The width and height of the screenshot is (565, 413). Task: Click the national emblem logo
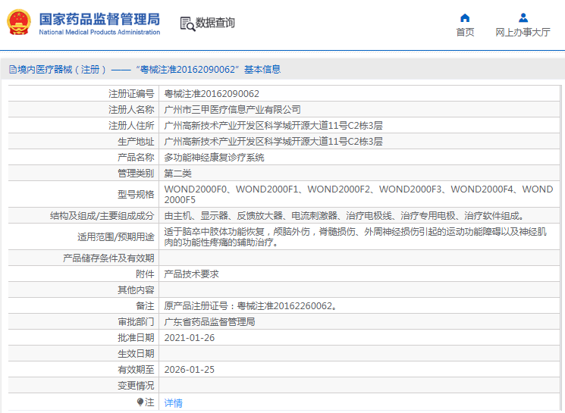click(19, 23)
